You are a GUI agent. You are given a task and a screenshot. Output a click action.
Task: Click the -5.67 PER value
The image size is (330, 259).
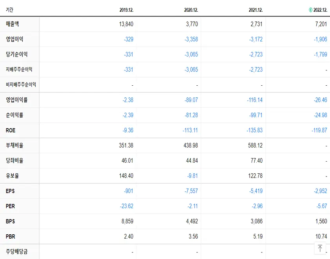click(322, 206)
